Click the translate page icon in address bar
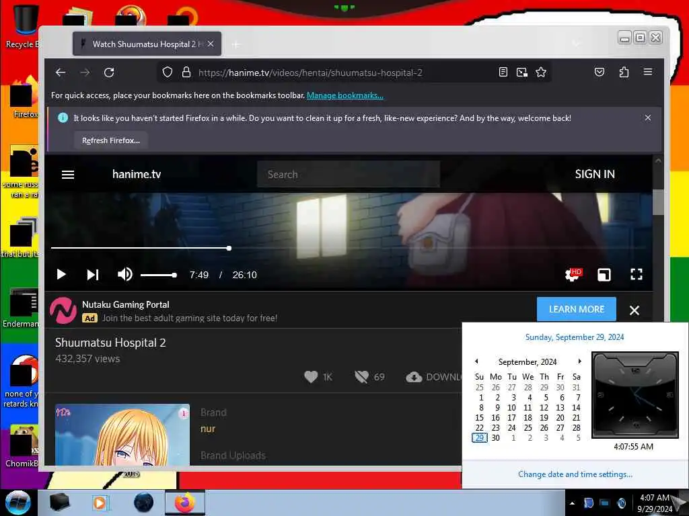 522,73
